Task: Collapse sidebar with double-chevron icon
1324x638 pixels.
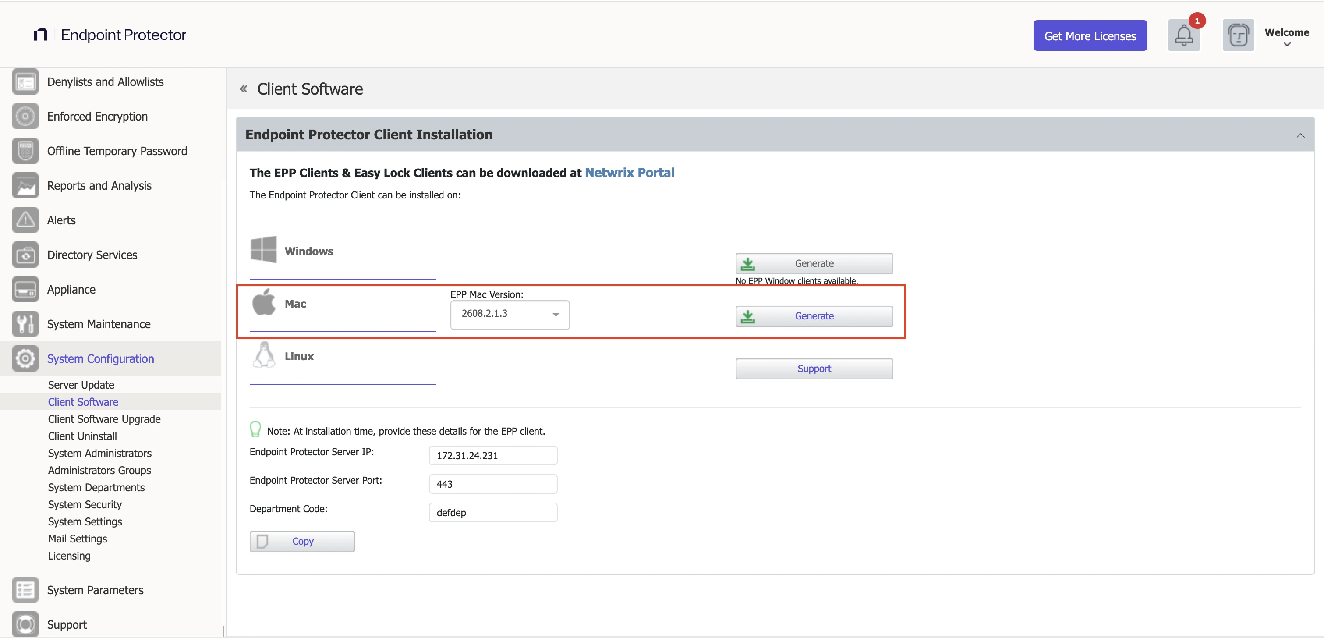Action: 244,89
